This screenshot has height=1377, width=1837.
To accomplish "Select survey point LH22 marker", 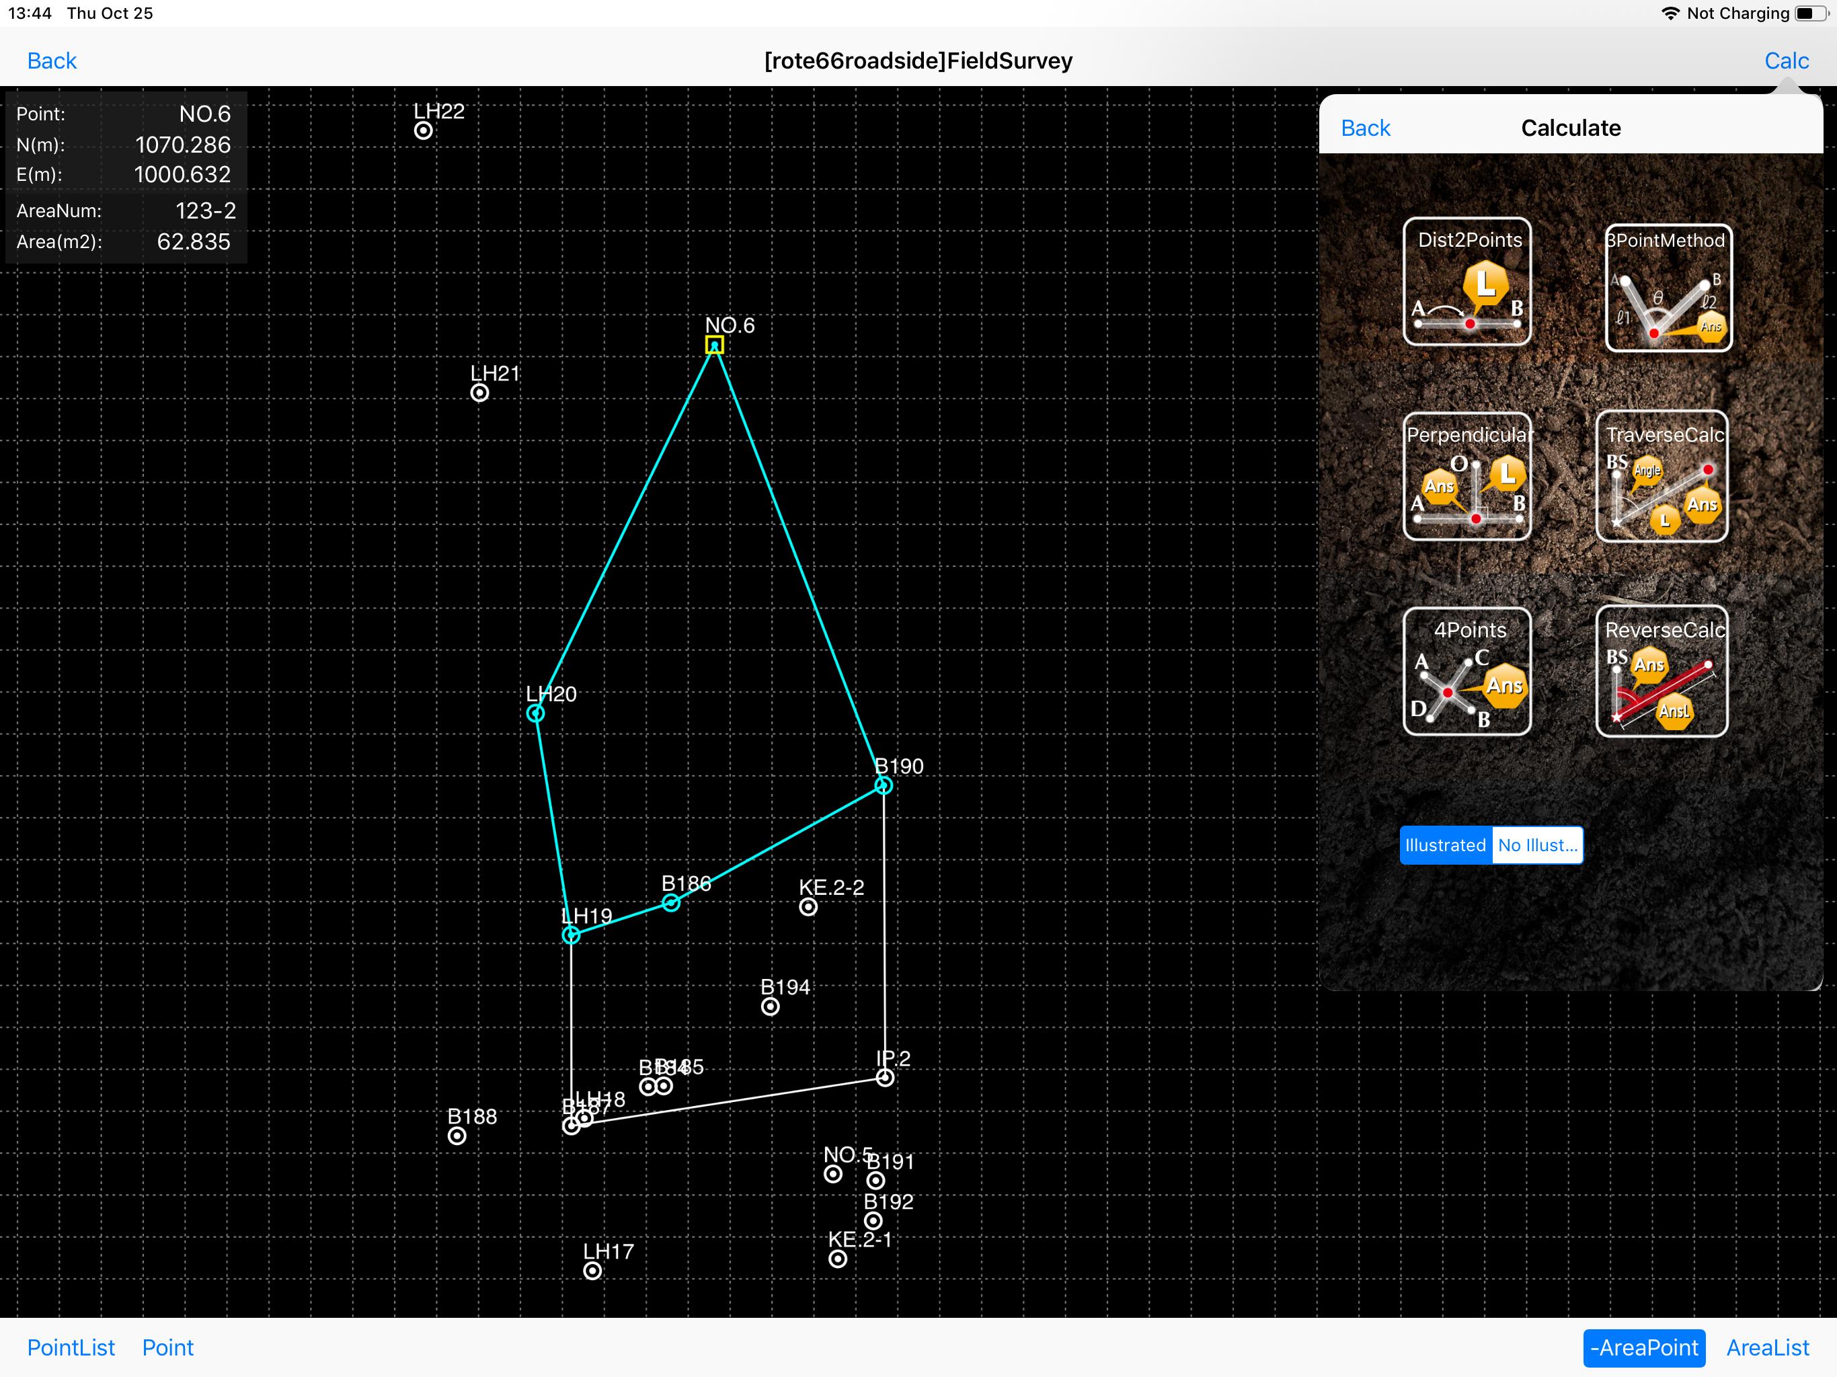I will [x=424, y=130].
